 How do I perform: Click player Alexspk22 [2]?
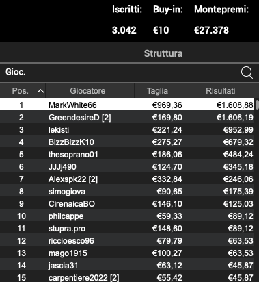pyautogui.click(x=126, y=179)
